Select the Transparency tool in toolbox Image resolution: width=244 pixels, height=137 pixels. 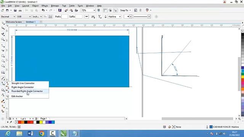[3, 95]
